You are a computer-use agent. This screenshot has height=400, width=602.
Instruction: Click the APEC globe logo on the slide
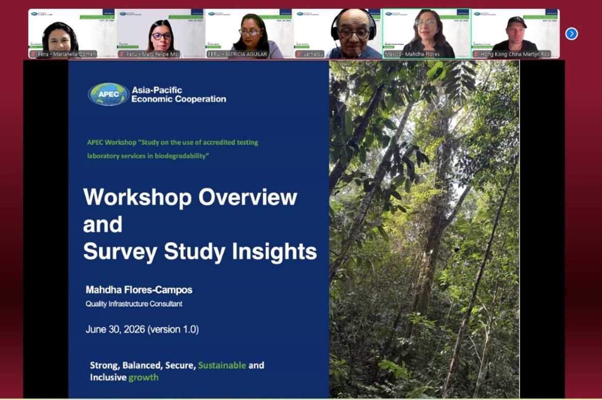[109, 94]
